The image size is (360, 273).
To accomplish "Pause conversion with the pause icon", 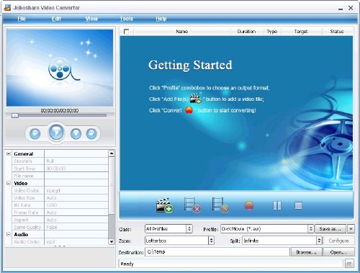I will [x=277, y=205].
